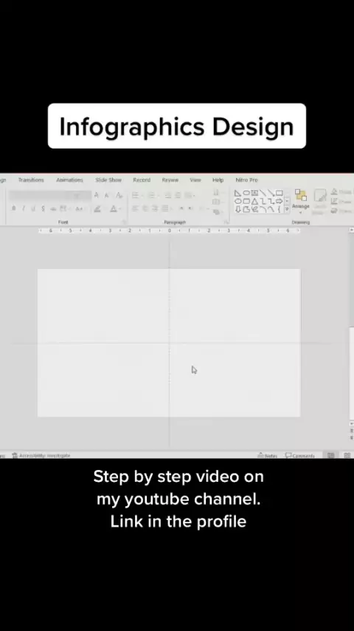Viewport: 354px width, 631px height.
Task: Click the Nitro Pro tab
Action: click(x=247, y=180)
